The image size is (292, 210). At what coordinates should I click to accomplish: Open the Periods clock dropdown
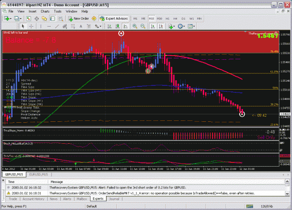click(x=181, y=27)
